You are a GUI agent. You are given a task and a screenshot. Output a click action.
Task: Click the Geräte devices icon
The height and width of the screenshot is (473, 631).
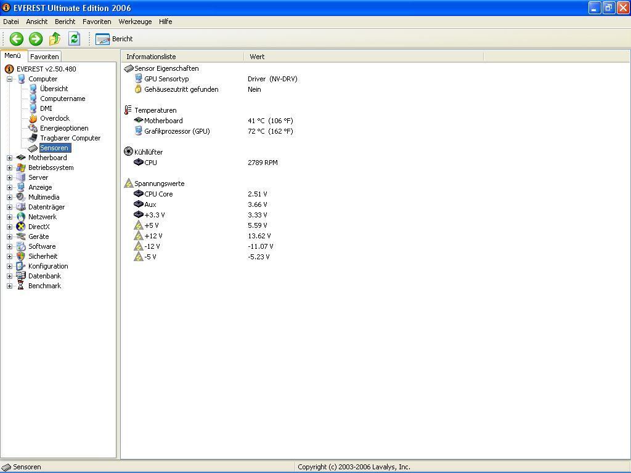coord(21,236)
